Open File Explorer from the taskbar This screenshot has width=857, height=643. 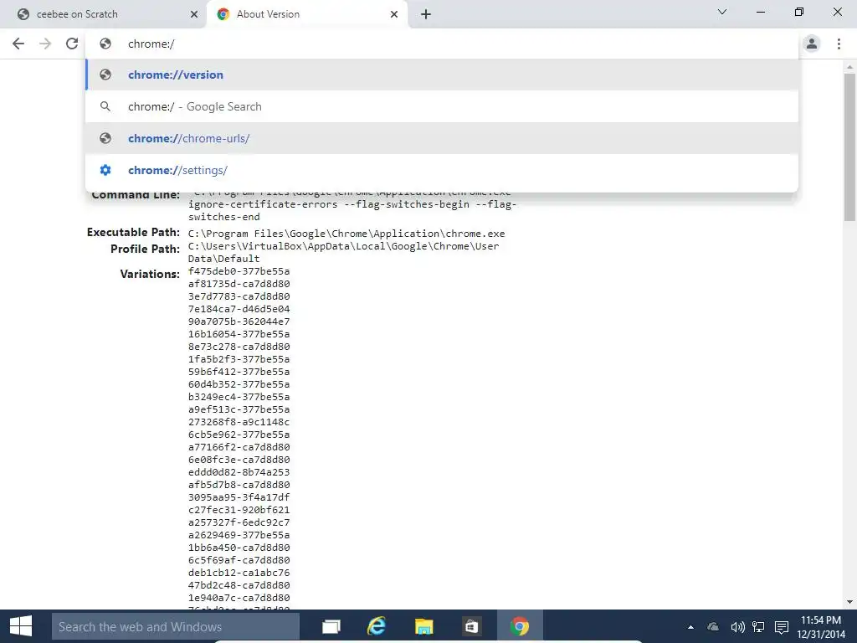423,626
